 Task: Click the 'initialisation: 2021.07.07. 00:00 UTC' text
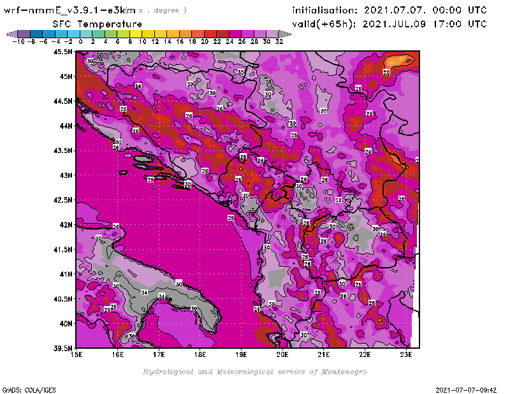coord(390,10)
